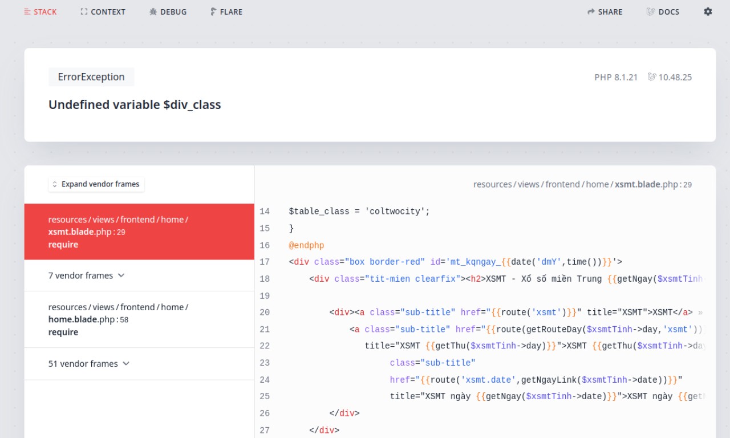Click the class="sub-title" text on line 23
Viewport: 730px width, 438px height.
click(433, 363)
